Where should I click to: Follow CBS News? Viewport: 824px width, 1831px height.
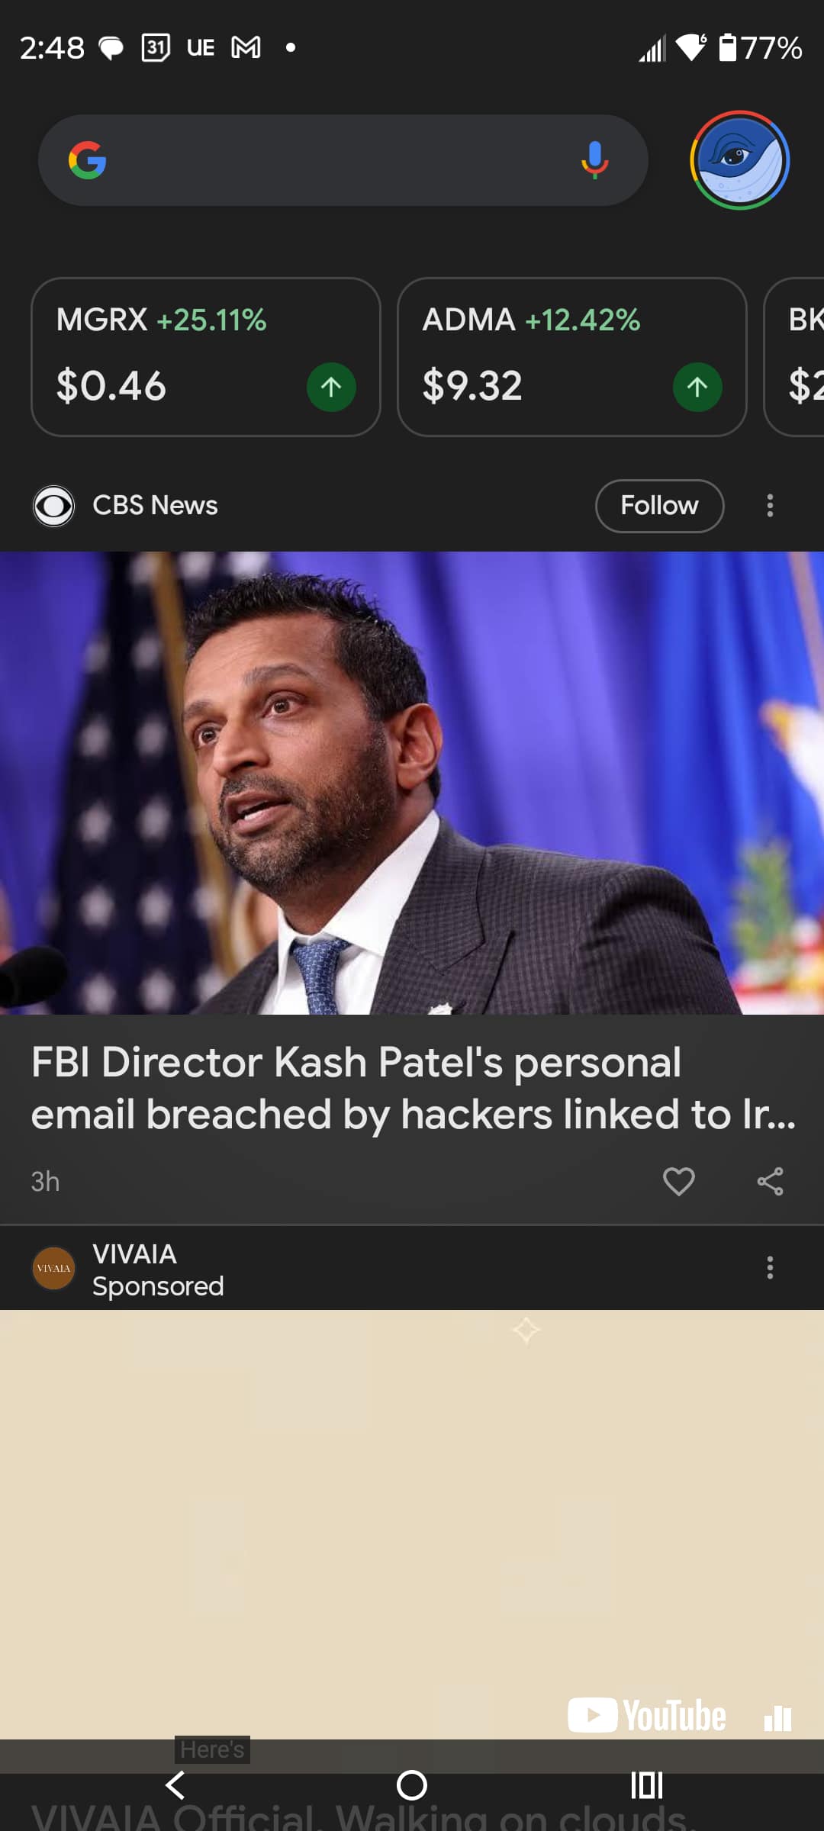point(659,505)
